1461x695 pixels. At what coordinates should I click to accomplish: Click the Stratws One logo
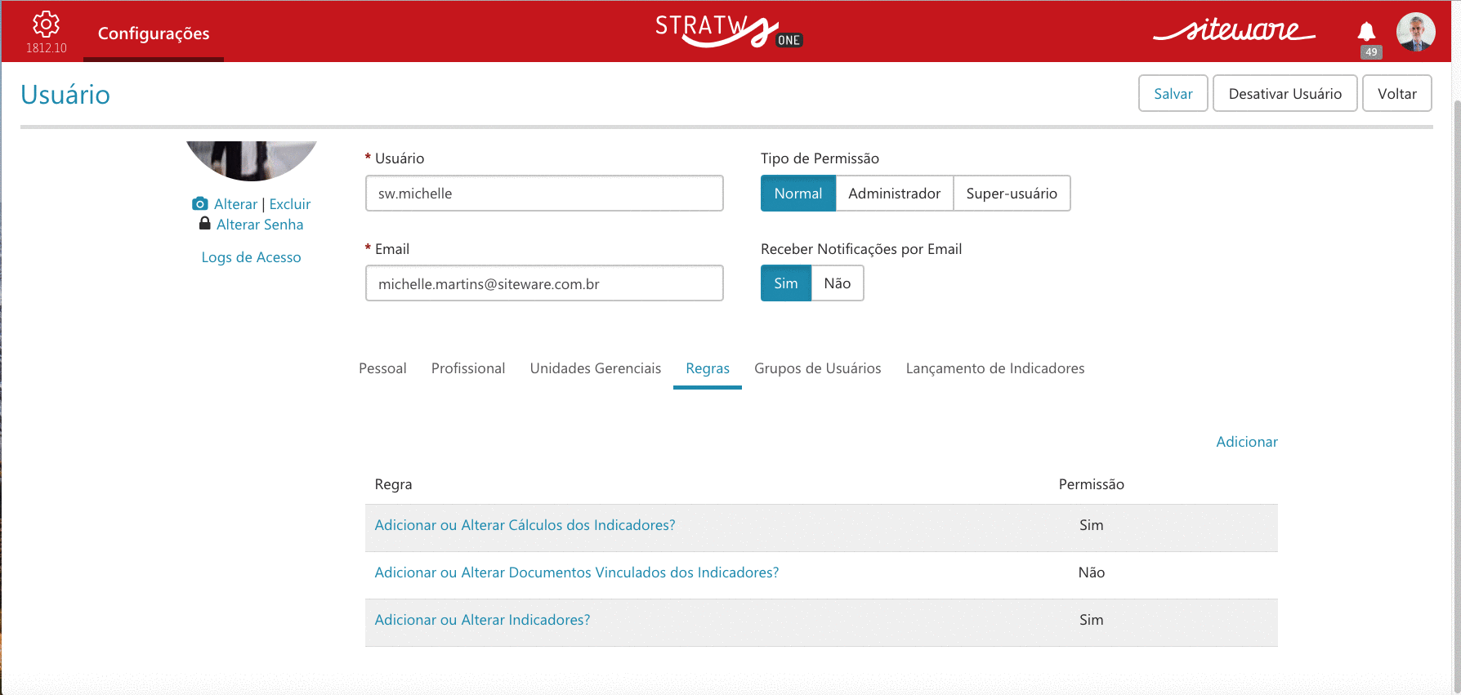coord(729,31)
